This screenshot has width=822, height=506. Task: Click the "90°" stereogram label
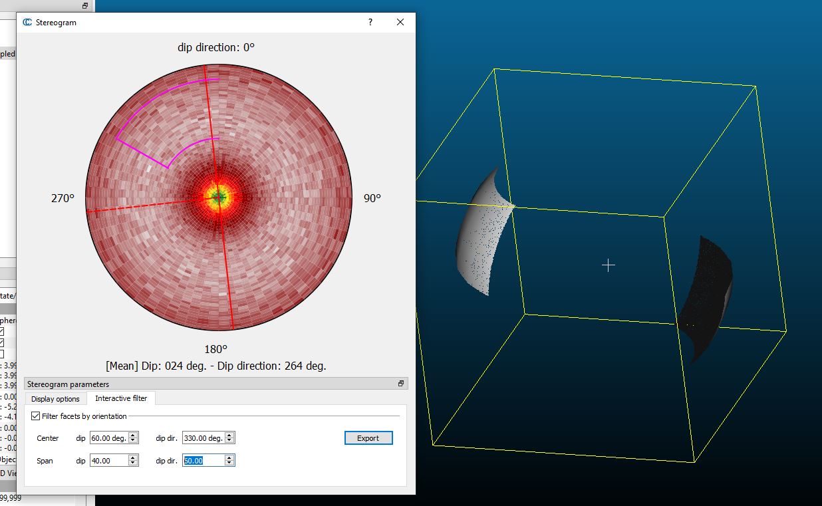(x=372, y=198)
